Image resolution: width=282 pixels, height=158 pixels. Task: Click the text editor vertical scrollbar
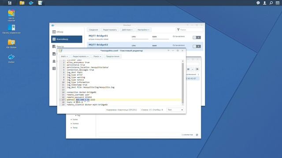pos(183,83)
